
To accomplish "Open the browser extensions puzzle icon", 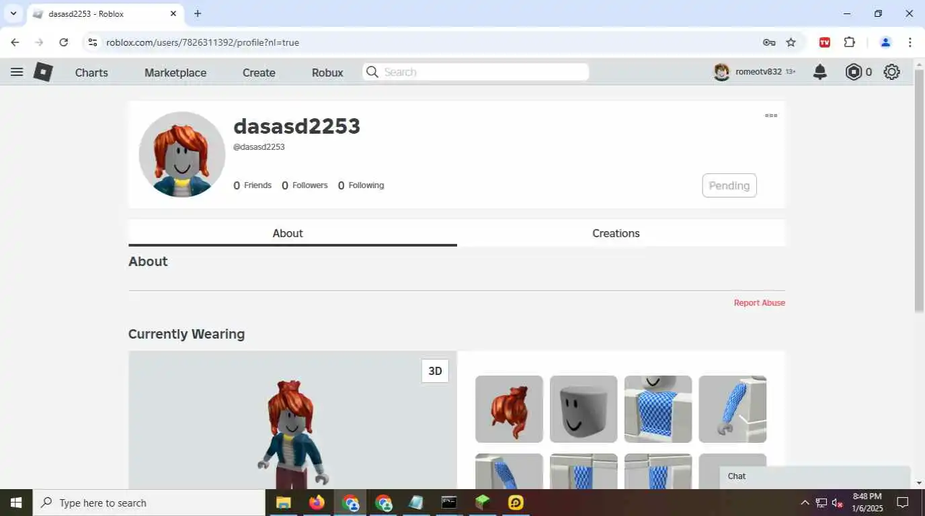I will point(850,42).
